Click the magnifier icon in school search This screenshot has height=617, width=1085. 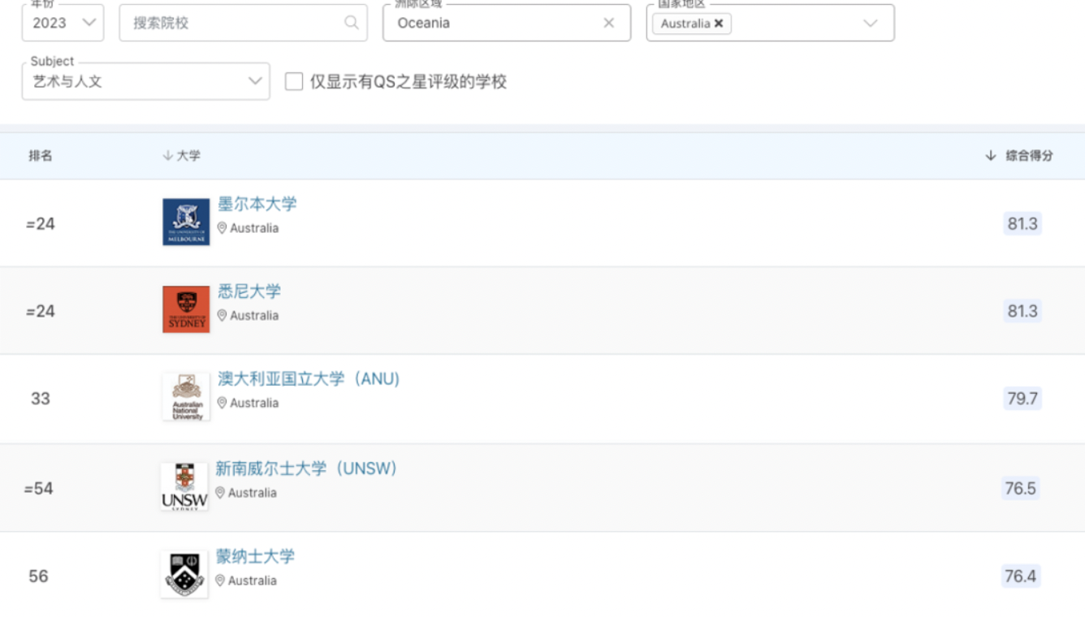tap(351, 23)
